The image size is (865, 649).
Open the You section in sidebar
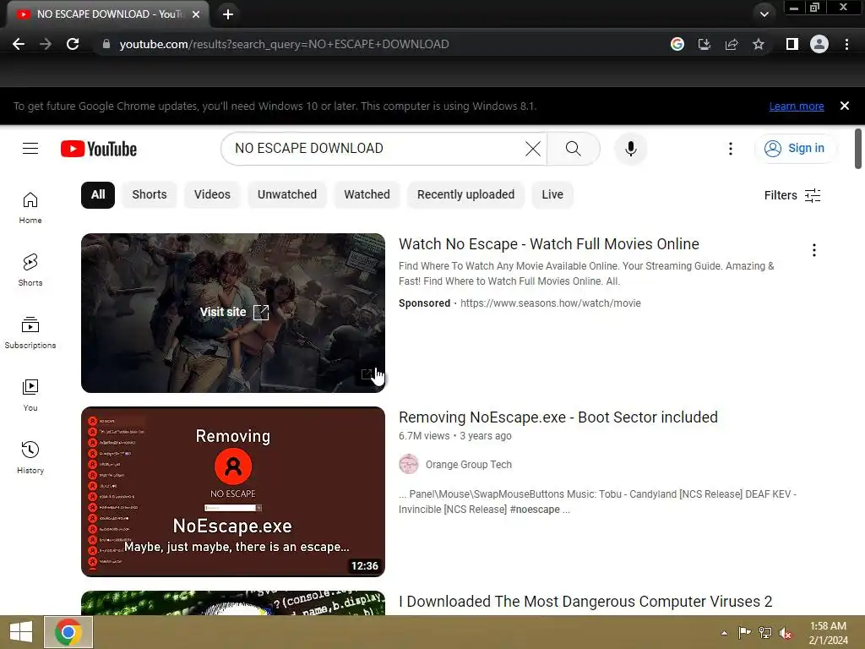[x=30, y=395]
